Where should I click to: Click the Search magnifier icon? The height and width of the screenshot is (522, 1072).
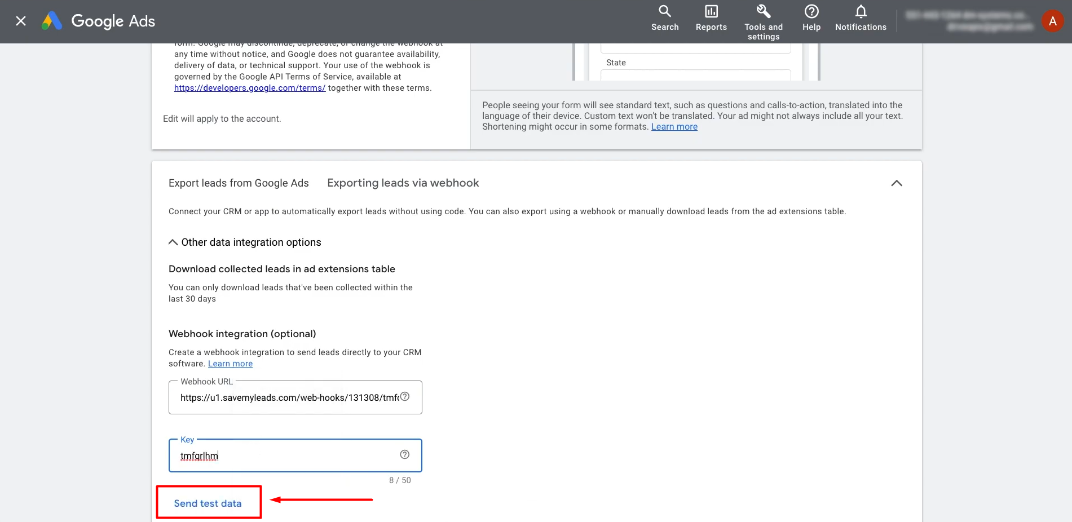pos(665,11)
